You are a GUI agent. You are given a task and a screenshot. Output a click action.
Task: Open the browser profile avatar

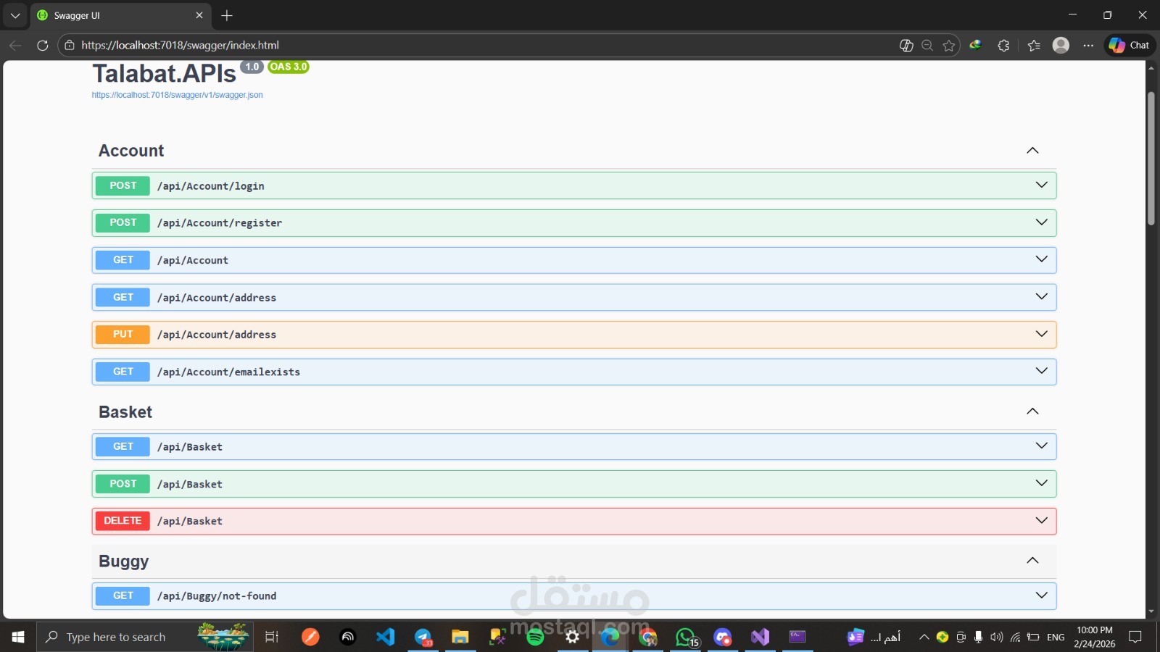(x=1061, y=45)
